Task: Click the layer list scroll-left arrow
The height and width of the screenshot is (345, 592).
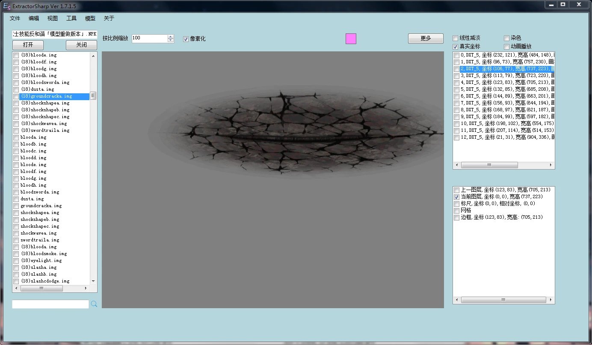Action: [x=457, y=300]
